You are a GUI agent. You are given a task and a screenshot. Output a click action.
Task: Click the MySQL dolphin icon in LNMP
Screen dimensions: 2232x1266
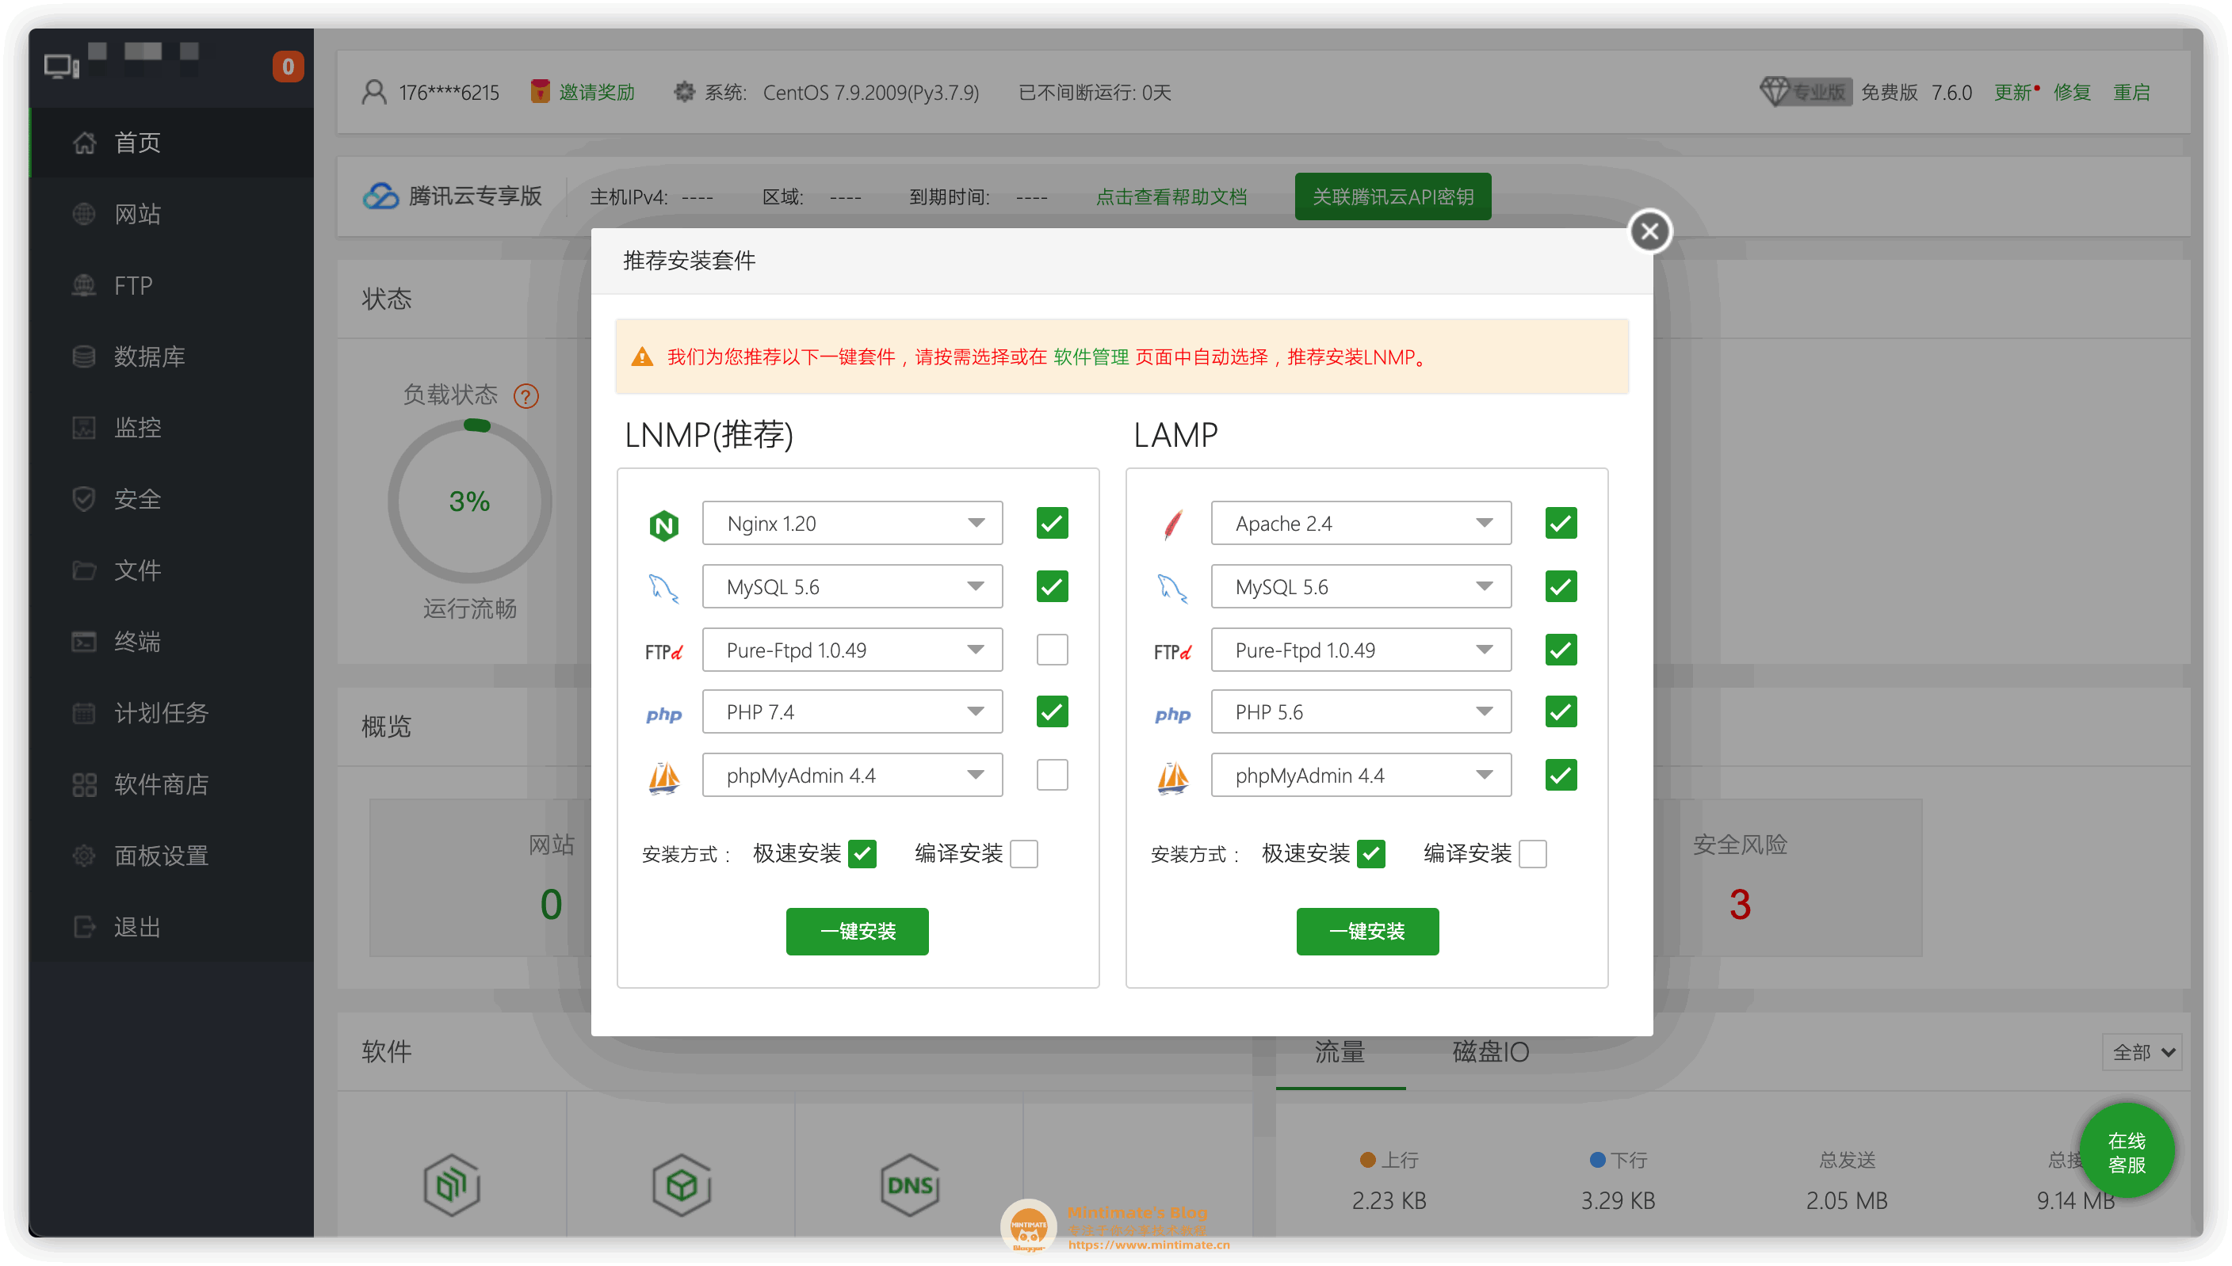pos(663,589)
